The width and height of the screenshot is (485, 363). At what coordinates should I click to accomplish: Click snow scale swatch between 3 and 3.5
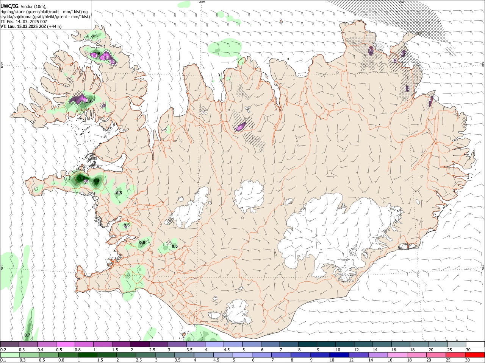pyautogui.click(x=177, y=344)
